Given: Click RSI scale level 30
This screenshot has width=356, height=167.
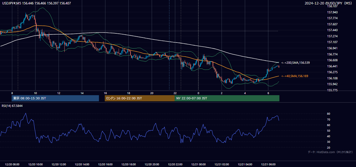Looking at the screenshot, I should 328,142.
